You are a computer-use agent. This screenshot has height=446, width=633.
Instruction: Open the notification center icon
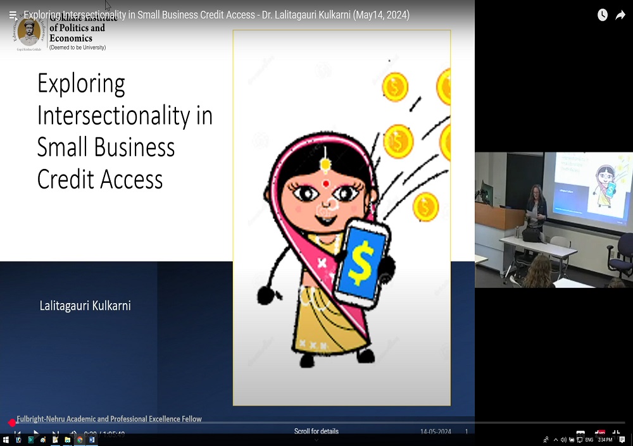pos(622,440)
